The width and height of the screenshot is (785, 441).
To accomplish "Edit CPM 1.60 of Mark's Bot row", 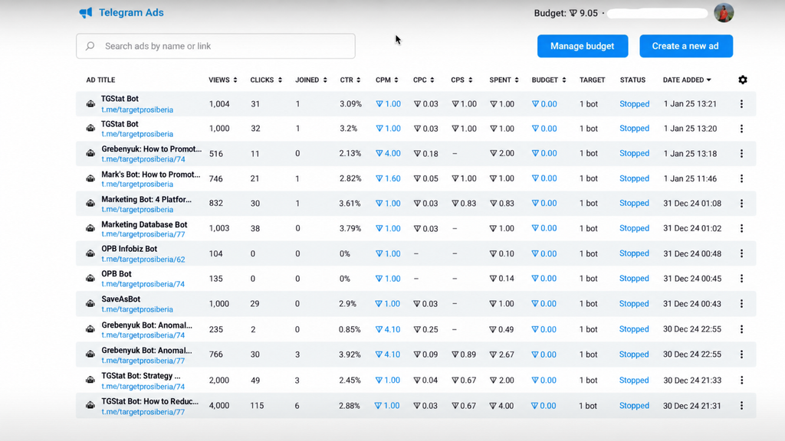I will 388,178.
